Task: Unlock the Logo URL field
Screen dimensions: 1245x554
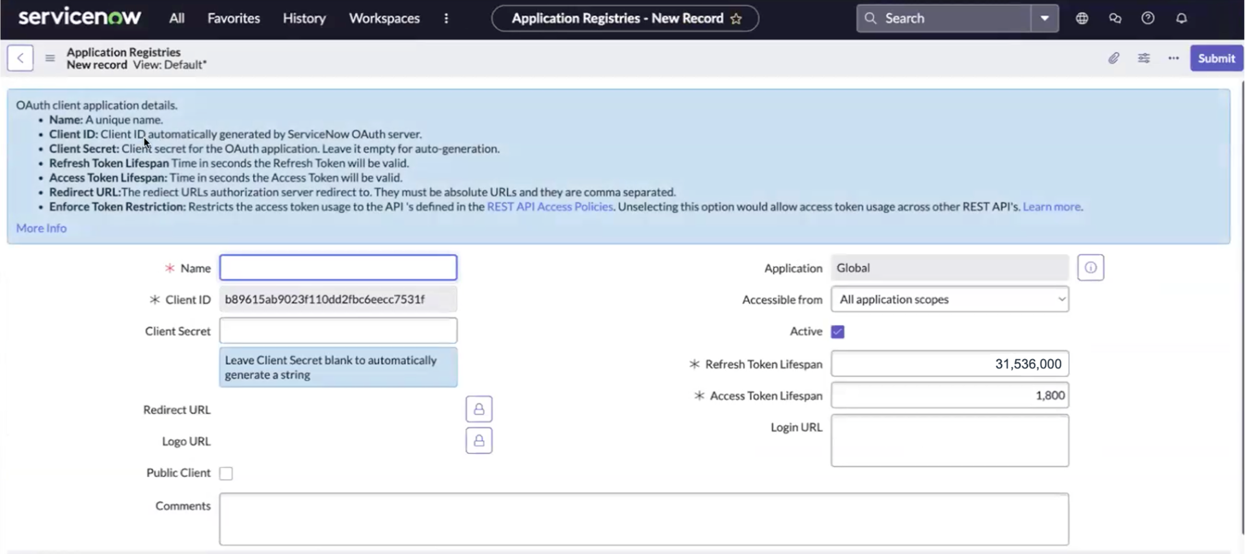Action: [x=479, y=440]
